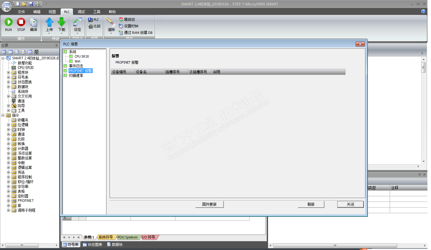
Task: Switch to the POU Symbols sheet tab
Action: [x=128, y=237]
